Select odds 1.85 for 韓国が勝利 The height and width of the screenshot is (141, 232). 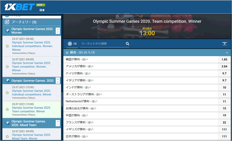tap(224, 59)
